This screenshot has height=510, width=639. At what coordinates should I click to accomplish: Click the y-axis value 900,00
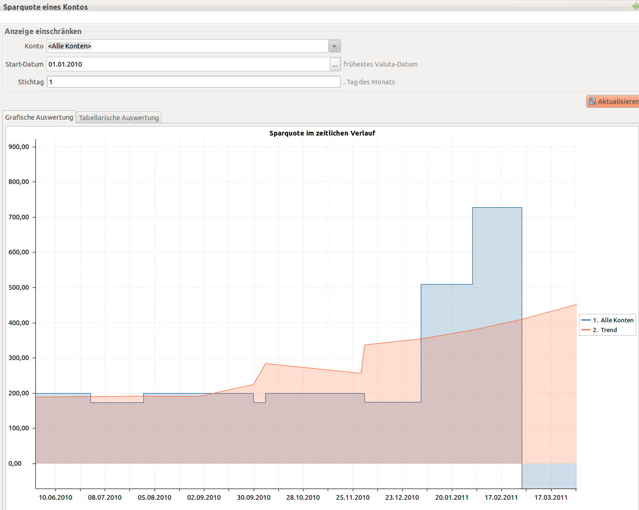19,147
